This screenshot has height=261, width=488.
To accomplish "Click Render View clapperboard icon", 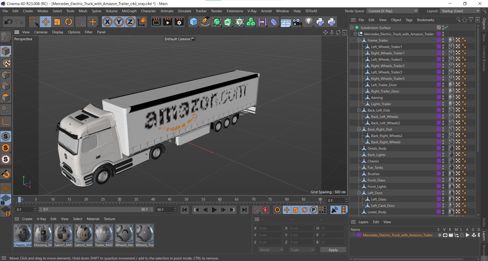I will tap(156, 22).
